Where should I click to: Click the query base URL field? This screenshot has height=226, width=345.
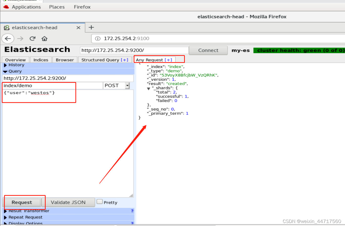(x=68, y=78)
